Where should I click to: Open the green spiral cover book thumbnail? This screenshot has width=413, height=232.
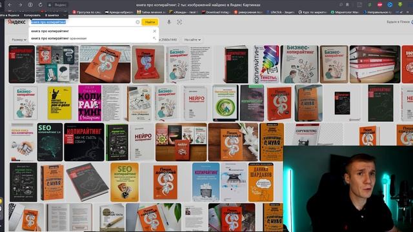tap(225, 103)
